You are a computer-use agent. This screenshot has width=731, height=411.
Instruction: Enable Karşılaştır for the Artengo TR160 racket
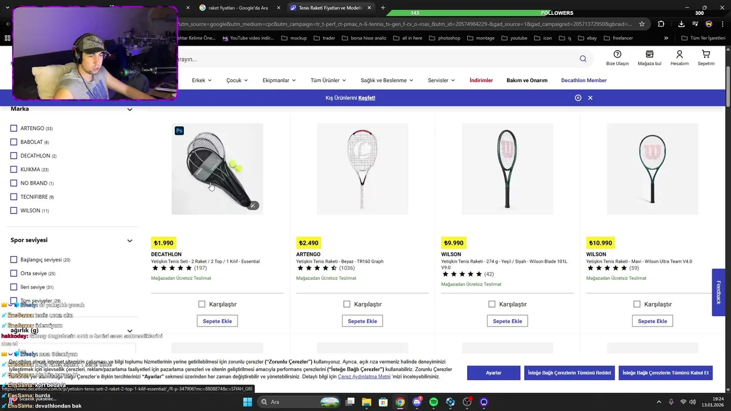(347, 304)
